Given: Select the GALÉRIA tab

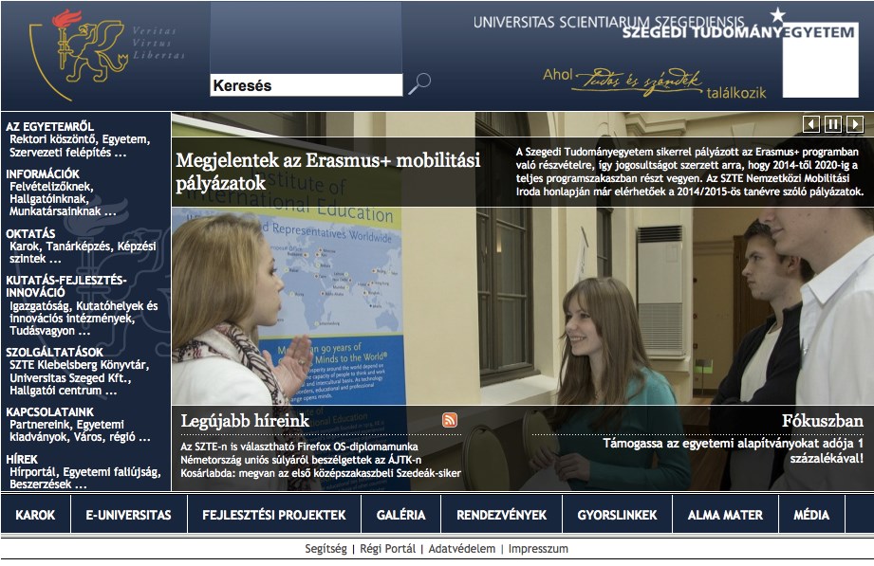Looking at the screenshot, I should pyautogui.click(x=400, y=515).
